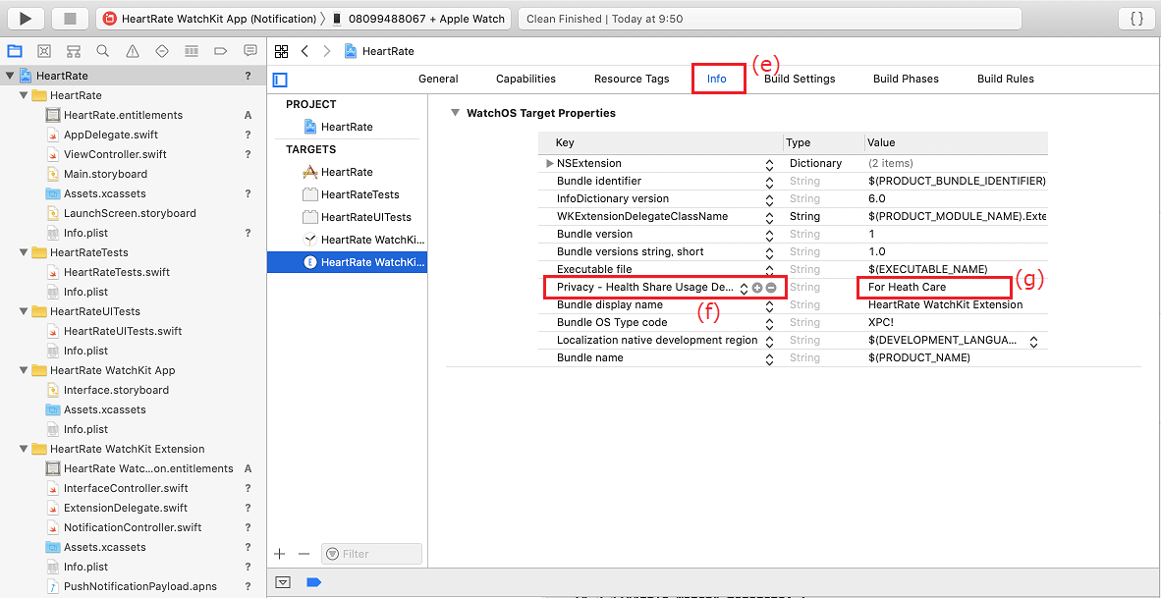Open InterfaceController.swift in the navigator

pos(125,488)
